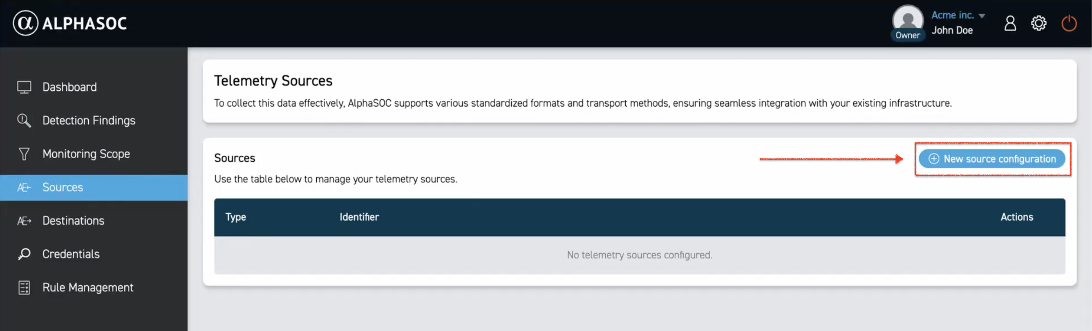The width and height of the screenshot is (1092, 331).
Task: Click the Destinations outbound-arrow icon
Action: pos(24,220)
